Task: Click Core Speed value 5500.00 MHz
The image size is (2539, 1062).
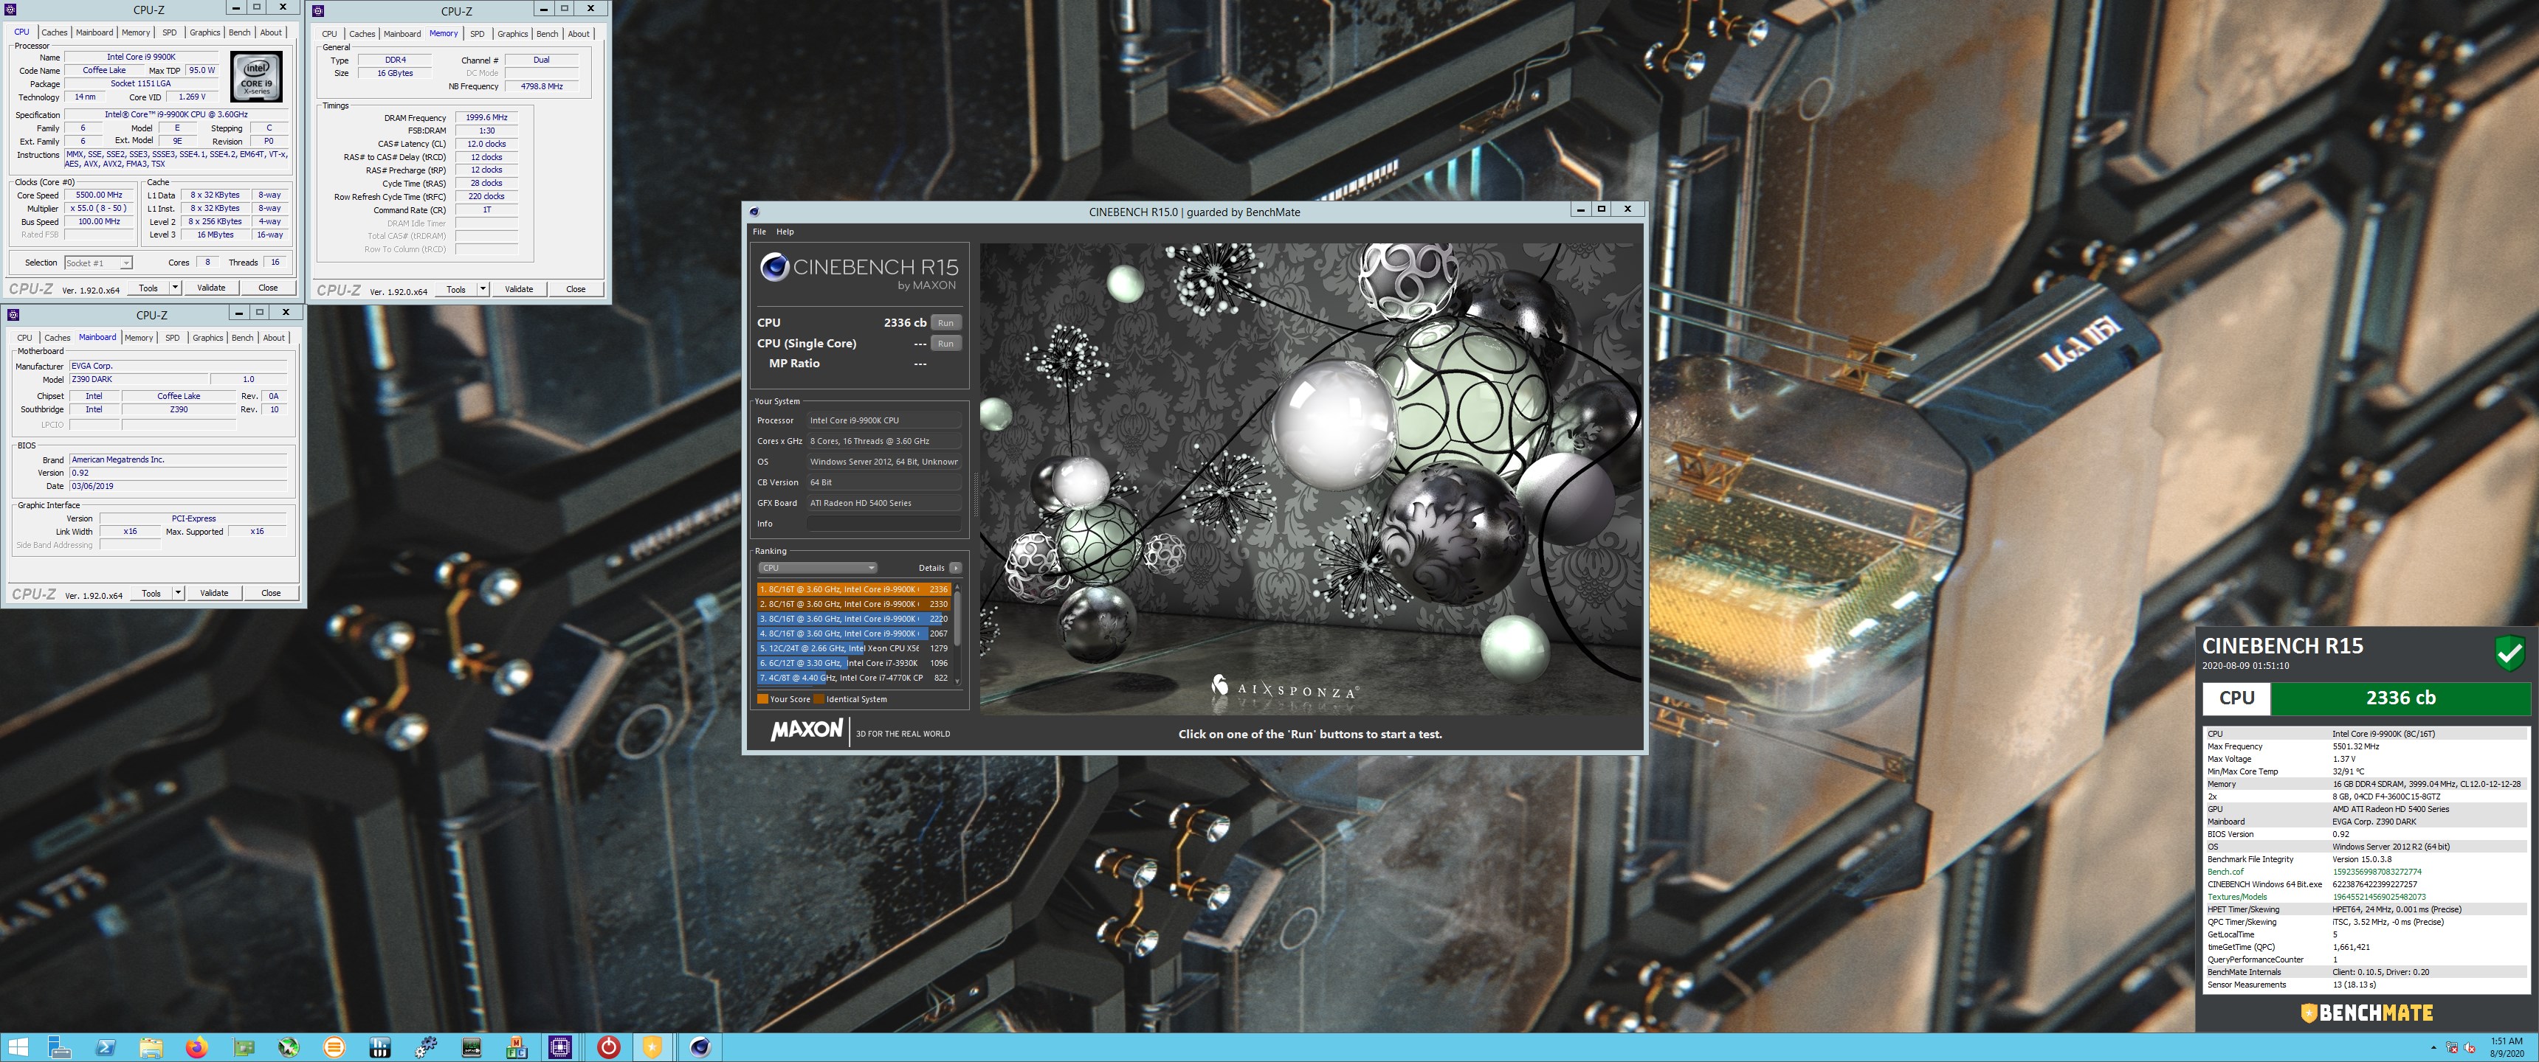Action: pyautogui.click(x=99, y=195)
